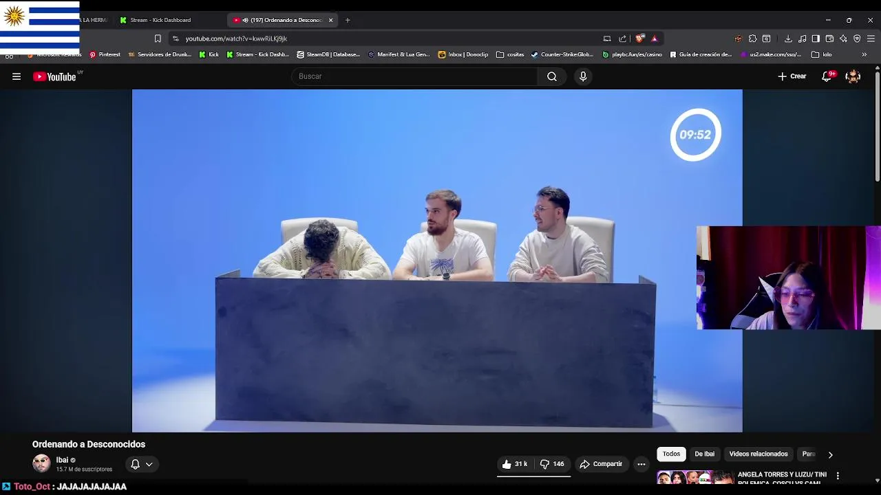Open Manifest & Lua Gen bookmark
Viewport: 881px width, 495px height.
coord(399,54)
